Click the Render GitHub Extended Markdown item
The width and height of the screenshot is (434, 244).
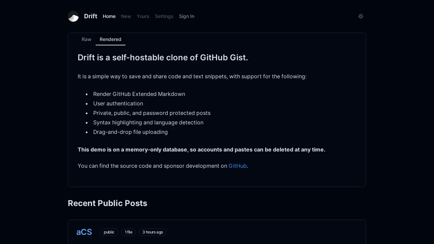point(139,94)
